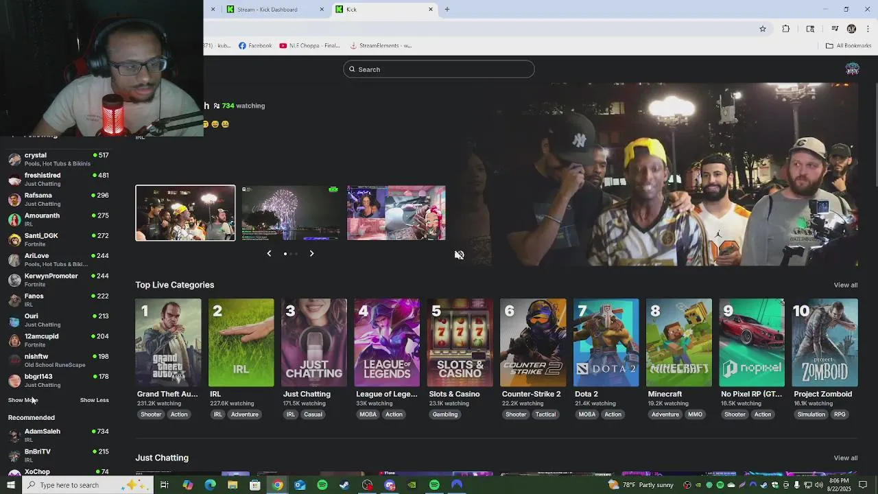Click the Chrome profile avatar in toolbar

tap(851, 29)
